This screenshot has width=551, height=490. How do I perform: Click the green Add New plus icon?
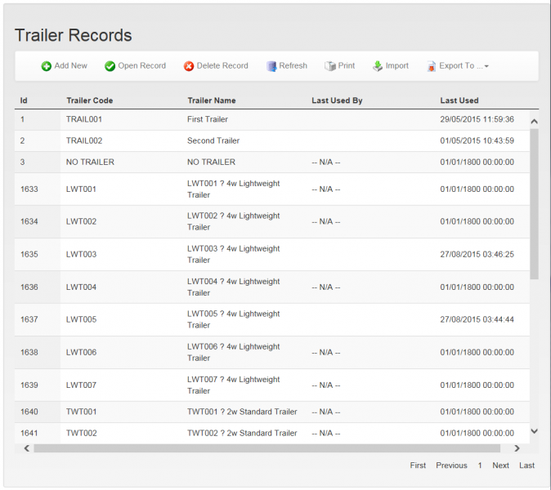[x=46, y=66]
